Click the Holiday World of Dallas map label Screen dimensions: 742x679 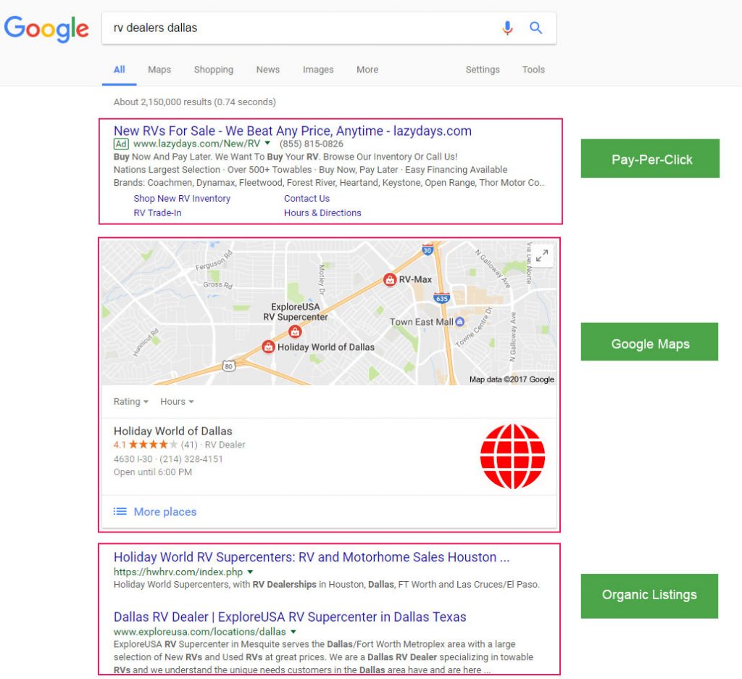[x=325, y=347]
